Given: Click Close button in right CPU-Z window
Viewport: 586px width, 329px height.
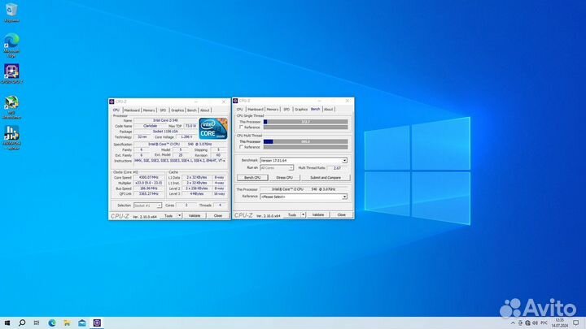Looking at the screenshot, I should coord(342,215).
